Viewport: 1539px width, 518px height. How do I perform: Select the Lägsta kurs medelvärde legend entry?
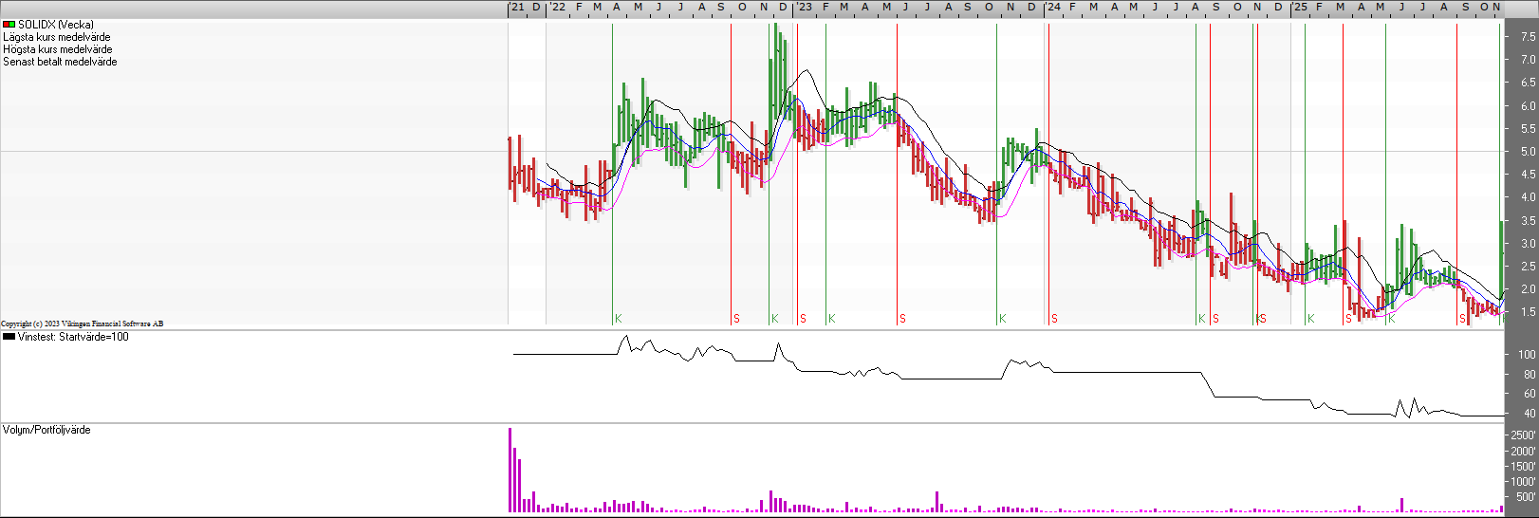(57, 37)
